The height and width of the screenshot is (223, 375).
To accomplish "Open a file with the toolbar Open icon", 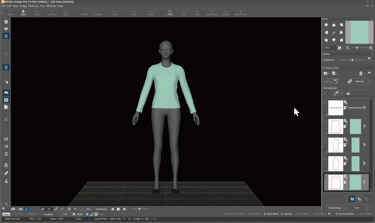I will [23, 13].
